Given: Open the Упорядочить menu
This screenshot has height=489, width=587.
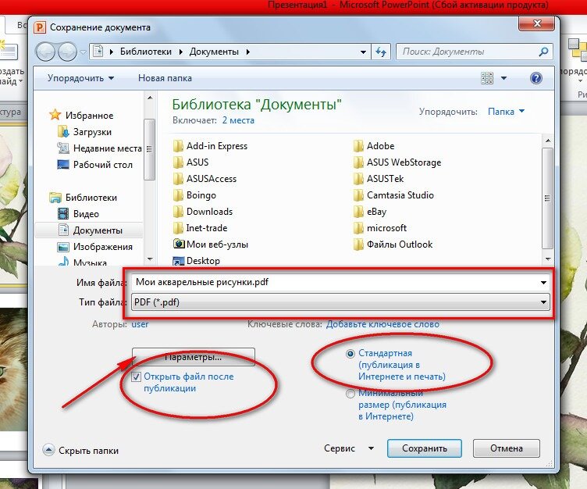Looking at the screenshot, I should 80,78.
